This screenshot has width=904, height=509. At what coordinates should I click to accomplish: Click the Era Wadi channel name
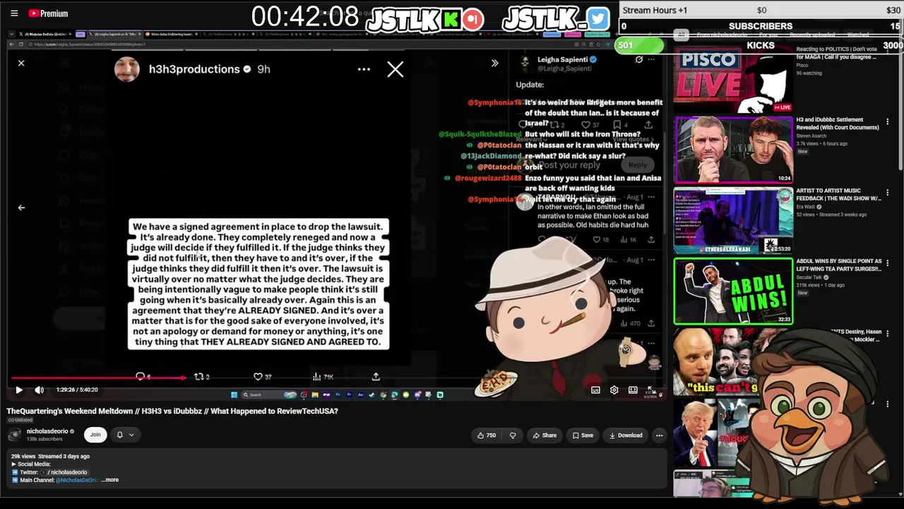(x=807, y=206)
